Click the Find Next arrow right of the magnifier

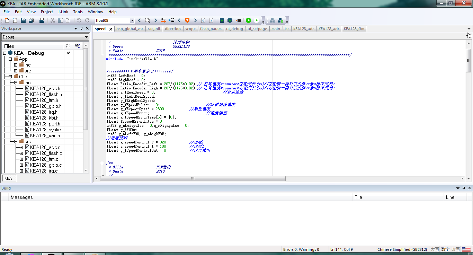tap(155, 20)
